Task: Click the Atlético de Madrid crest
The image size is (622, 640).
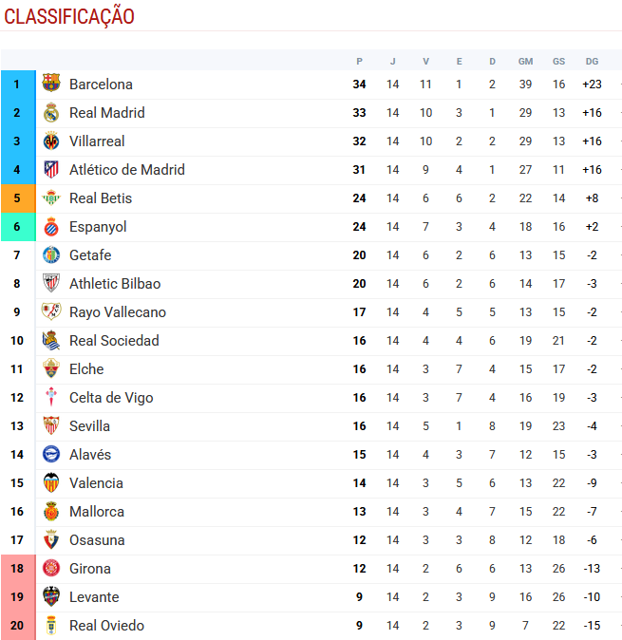Action: click(x=51, y=170)
